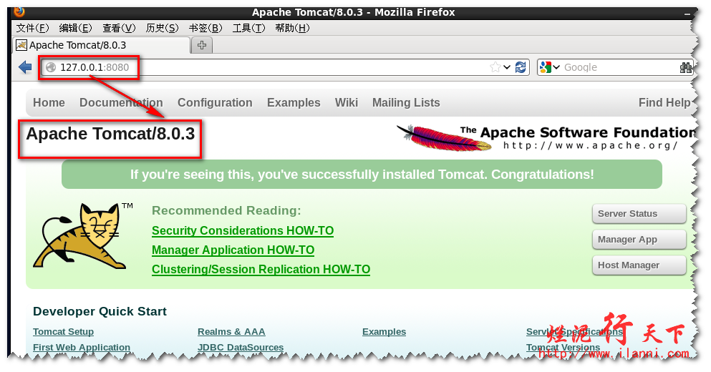Open the Documentation nav link
The image size is (711, 372).
pos(121,103)
